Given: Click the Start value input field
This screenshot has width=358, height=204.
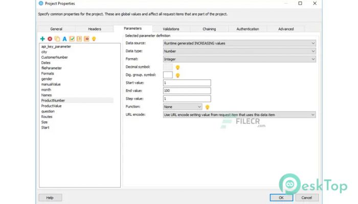Looking at the screenshot, I should [187, 83].
